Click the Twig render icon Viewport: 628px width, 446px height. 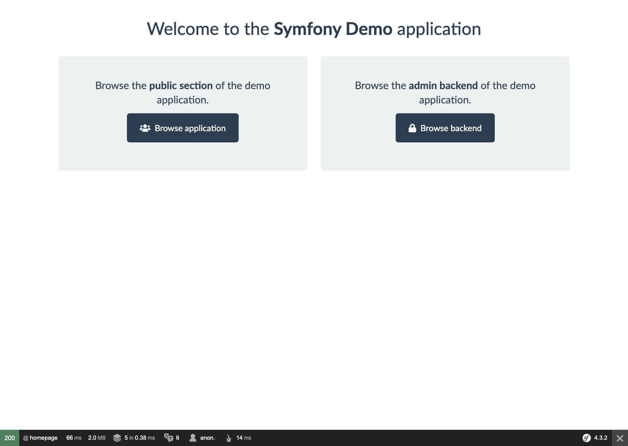click(x=228, y=438)
